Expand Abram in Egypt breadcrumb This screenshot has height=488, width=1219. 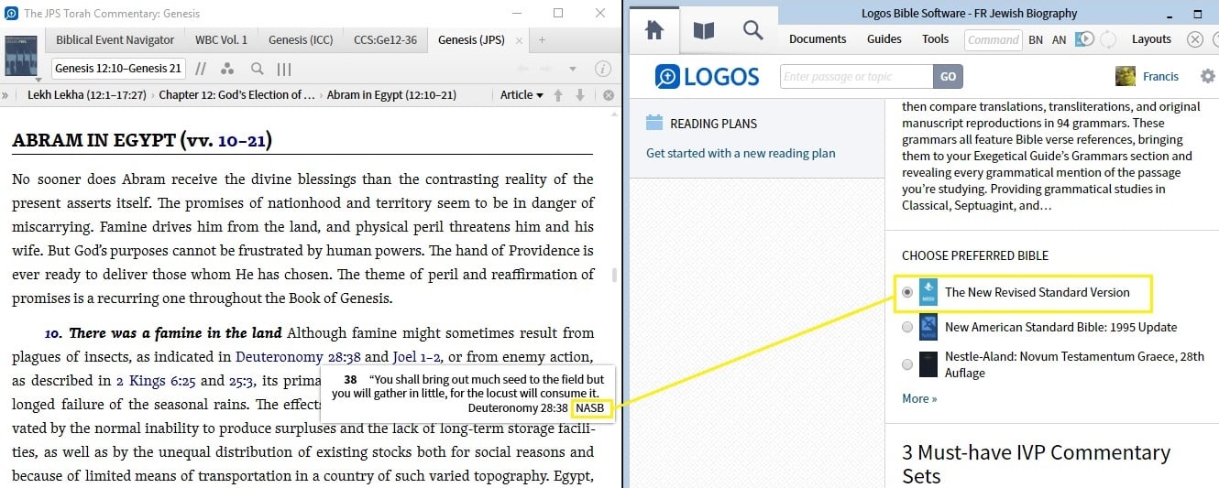coord(391,95)
